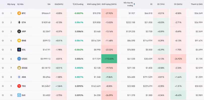Open the BNB symbol link
The width and height of the screenshot is (204, 100).
tap(24, 40)
